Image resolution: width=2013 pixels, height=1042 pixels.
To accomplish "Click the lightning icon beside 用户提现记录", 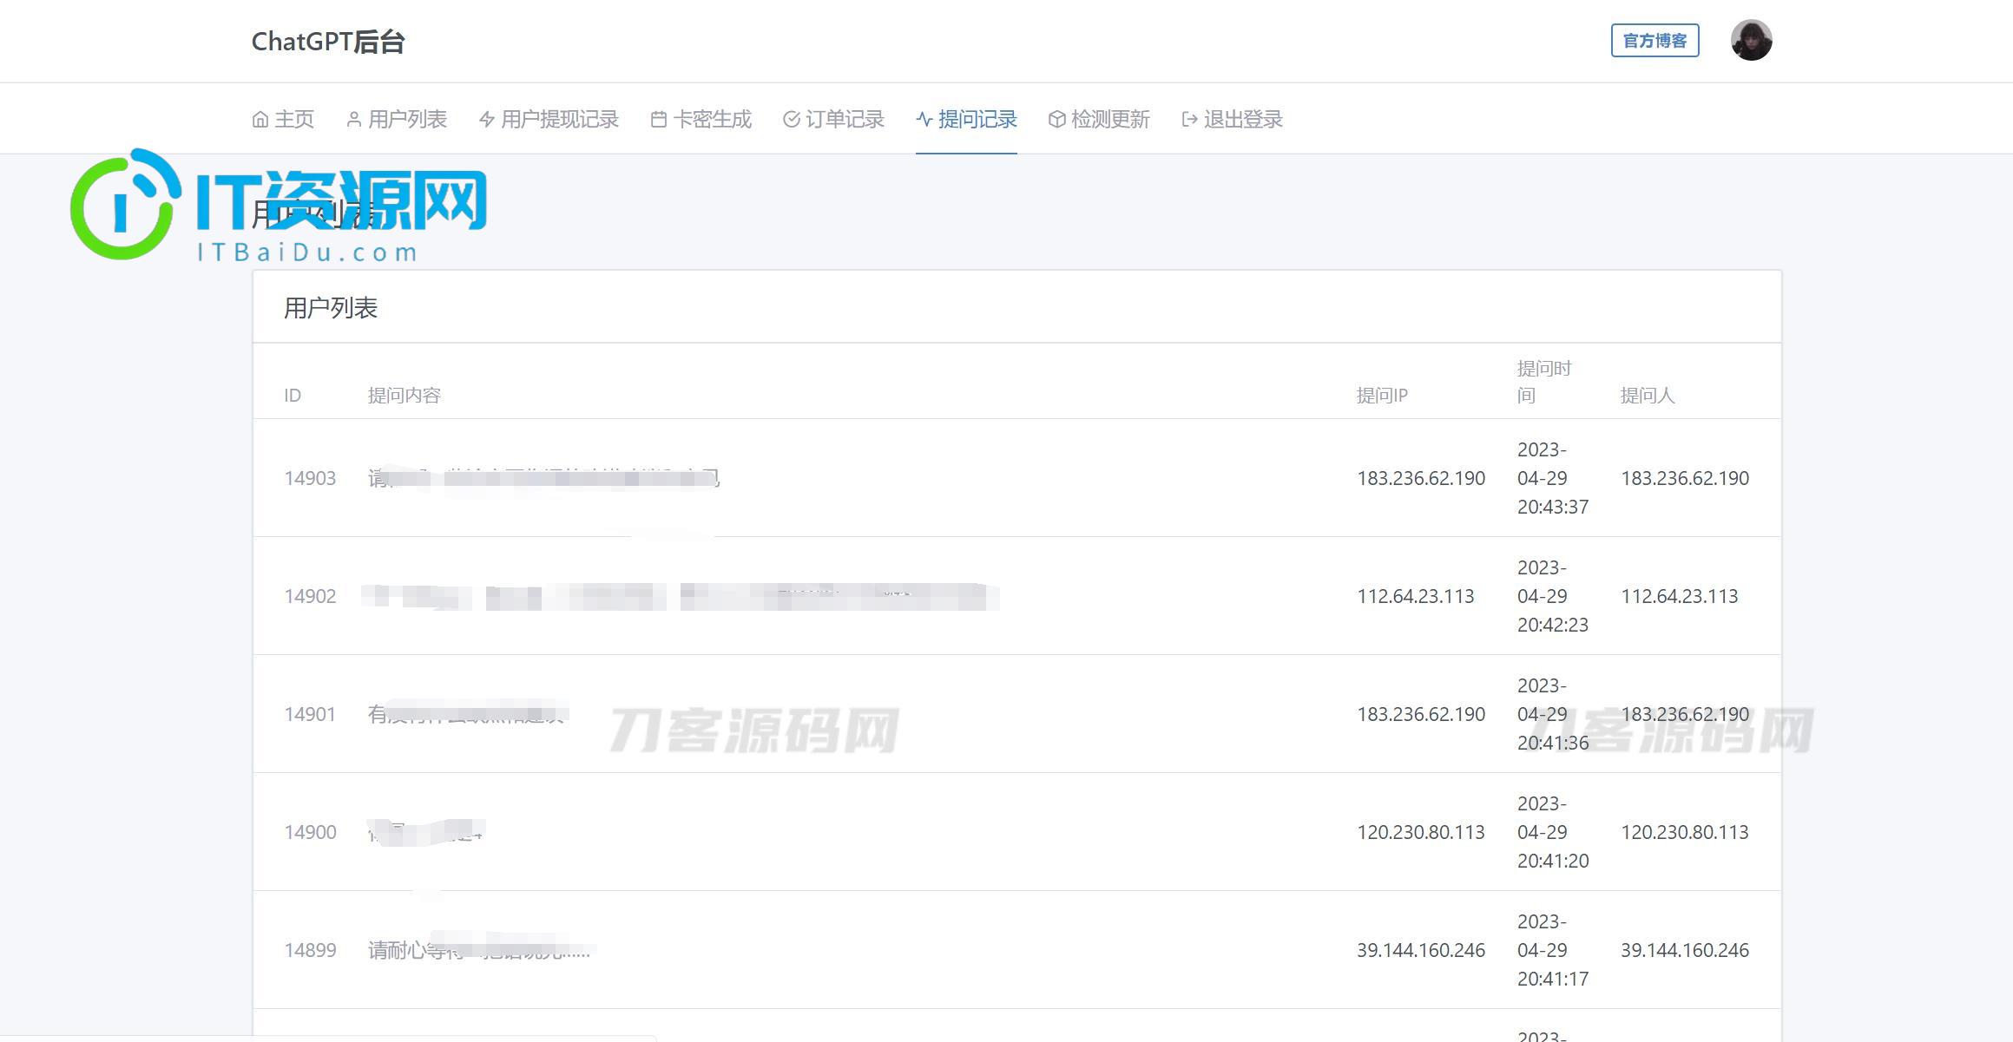I will (487, 120).
